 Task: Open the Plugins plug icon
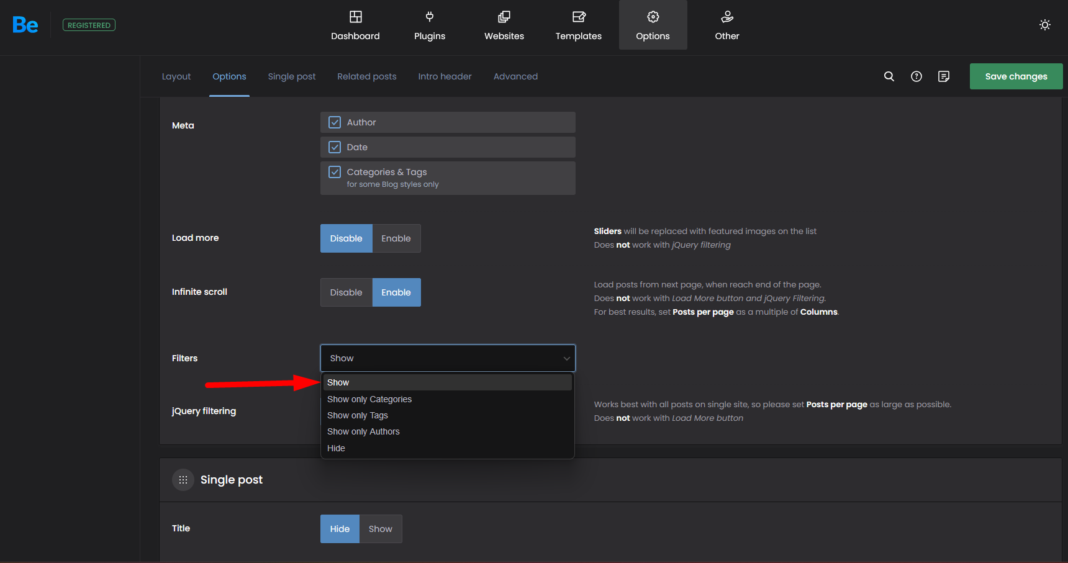click(430, 17)
